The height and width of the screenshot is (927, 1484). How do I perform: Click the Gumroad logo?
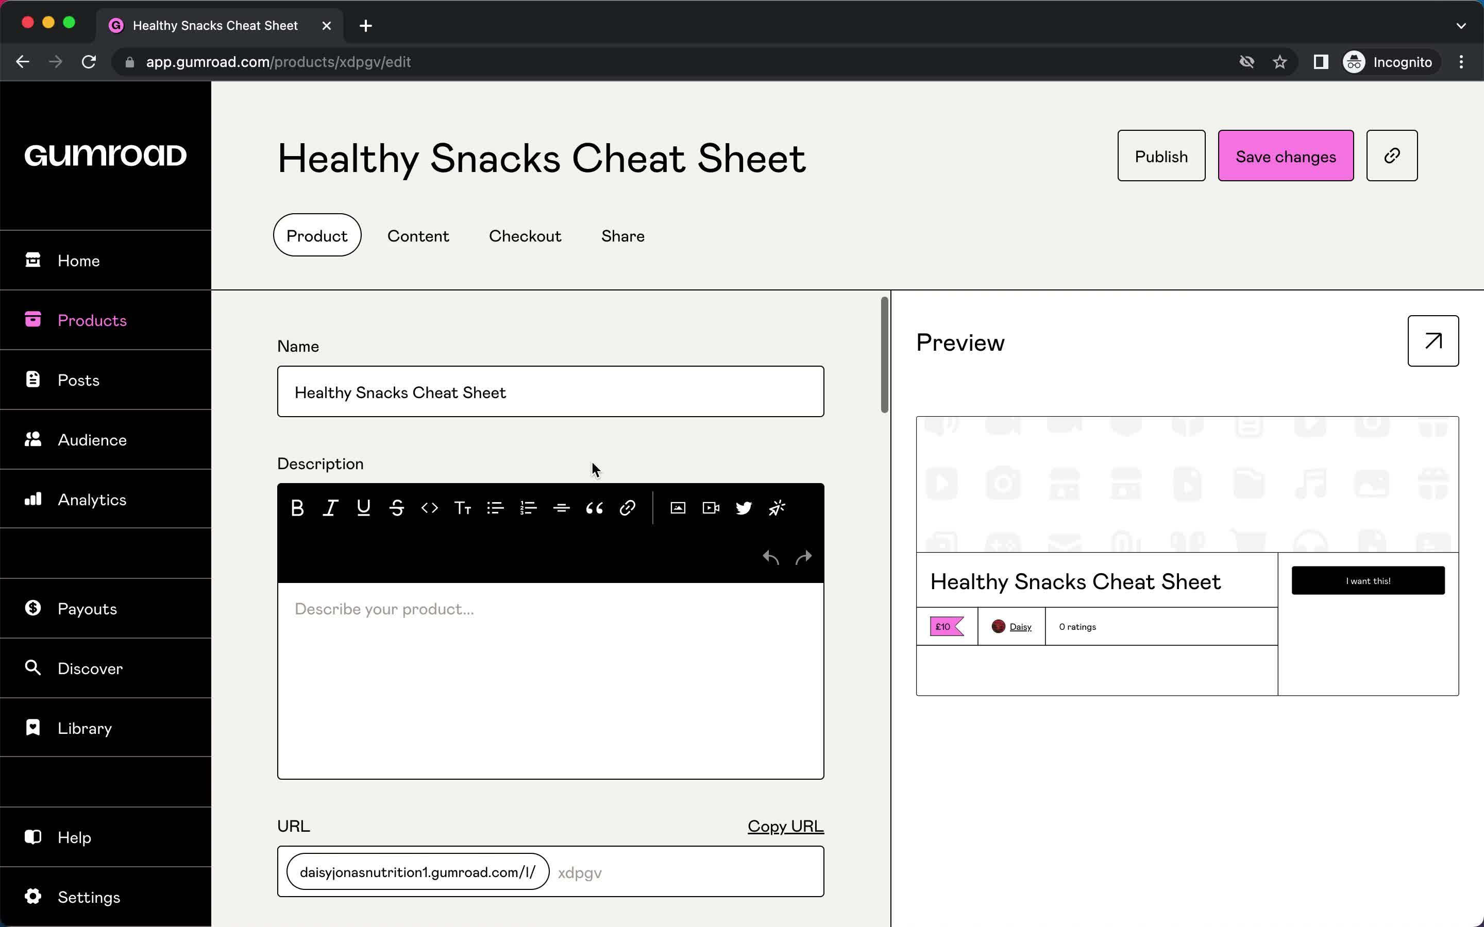(x=106, y=156)
